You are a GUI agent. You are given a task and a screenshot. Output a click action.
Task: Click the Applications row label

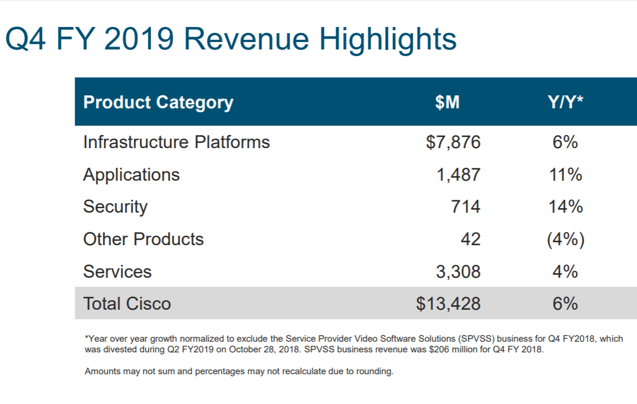pyautogui.click(x=132, y=175)
